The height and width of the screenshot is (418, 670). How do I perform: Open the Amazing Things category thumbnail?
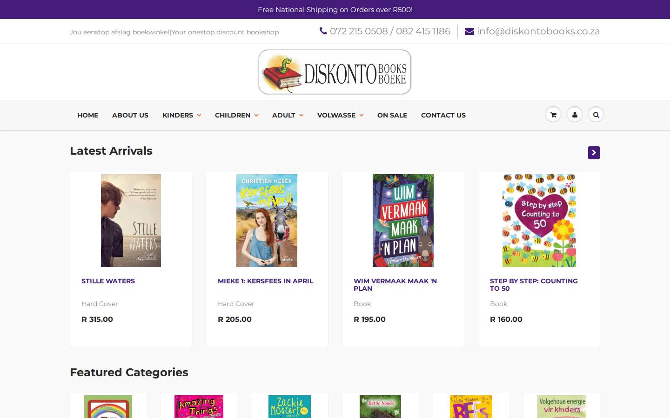pos(199,407)
